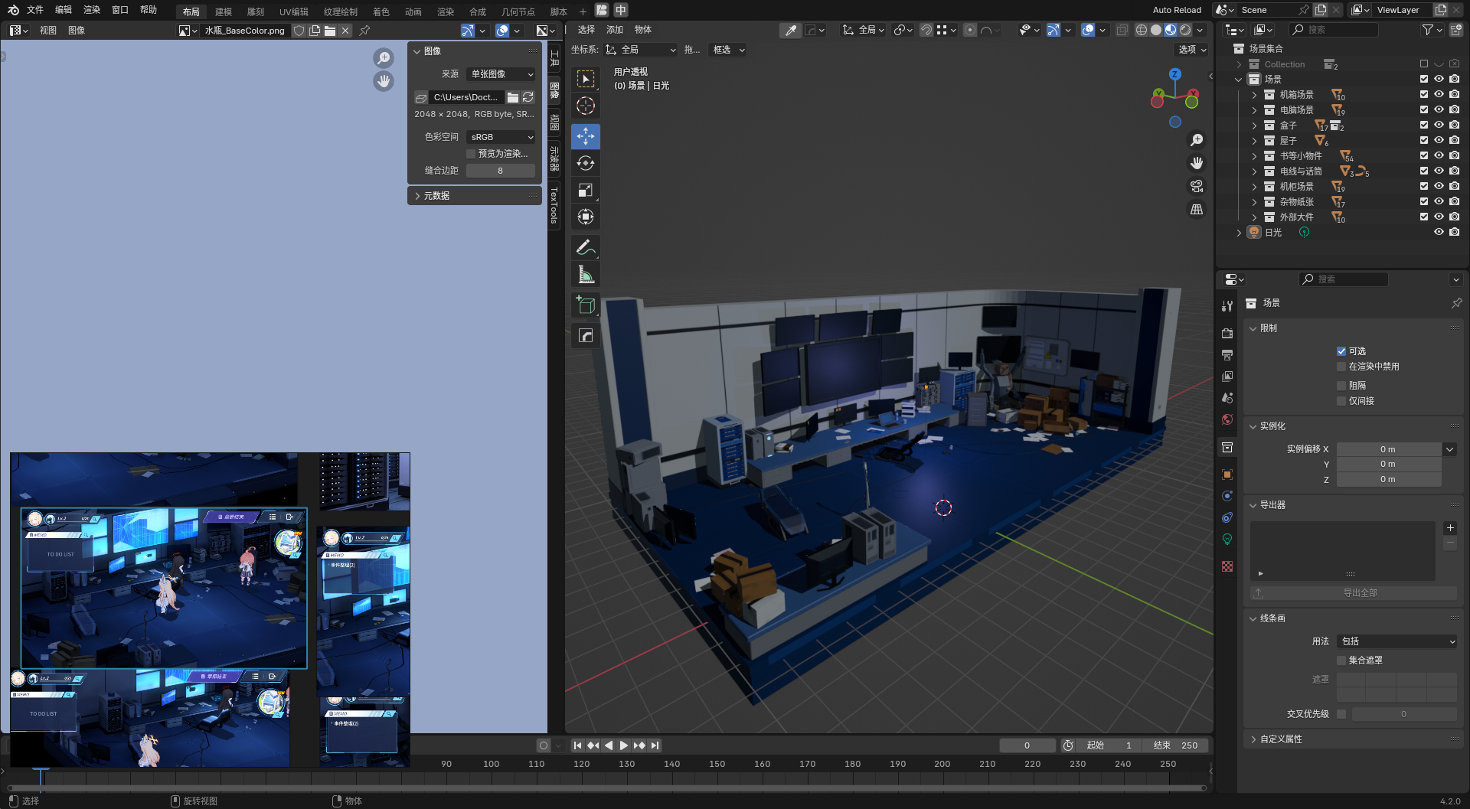This screenshot has height=809, width=1470.
Task: Choose the Measure ruler tool
Action: 586,275
